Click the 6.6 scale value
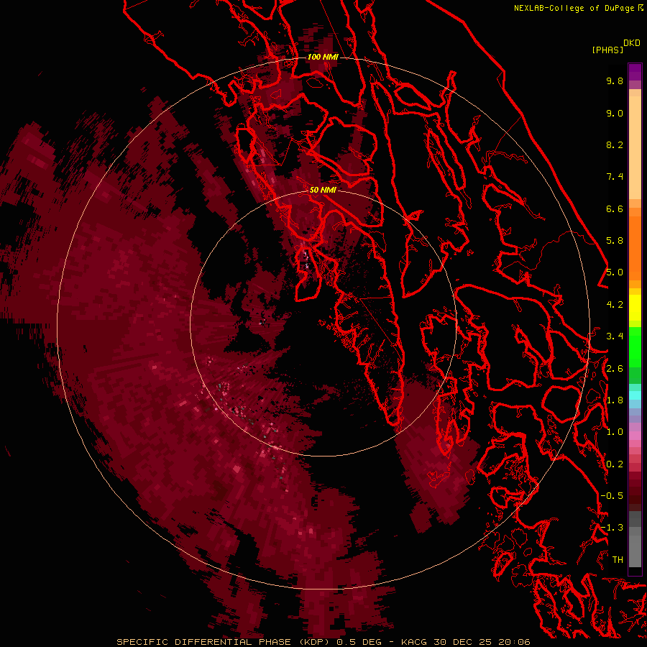 pos(615,208)
